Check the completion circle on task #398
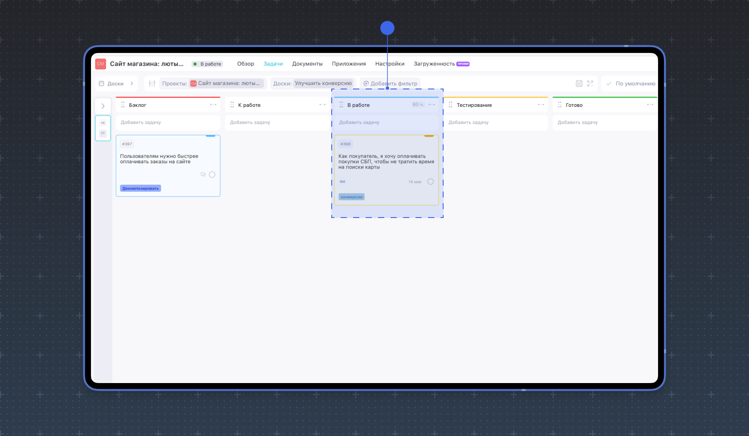 [x=430, y=182]
